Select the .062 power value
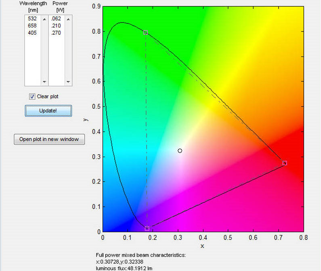The width and height of the screenshot is (321, 271). [56, 19]
